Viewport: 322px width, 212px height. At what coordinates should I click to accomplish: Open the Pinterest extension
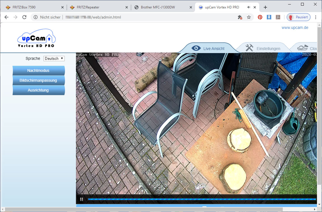[x=260, y=17]
